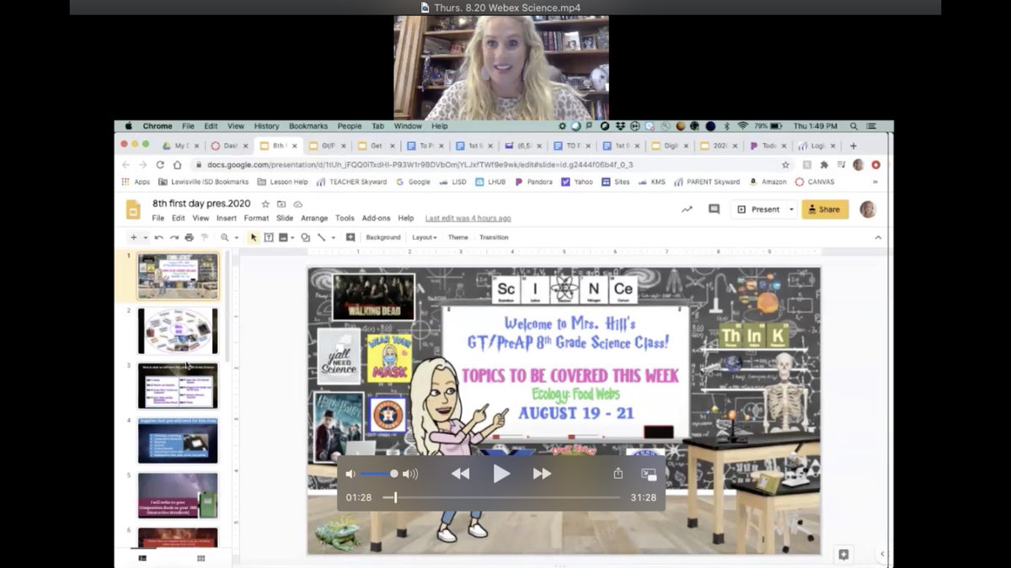1011x568 pixels.
Task: Expand the zoom level dropdown arrow
Action: point(236,237)
